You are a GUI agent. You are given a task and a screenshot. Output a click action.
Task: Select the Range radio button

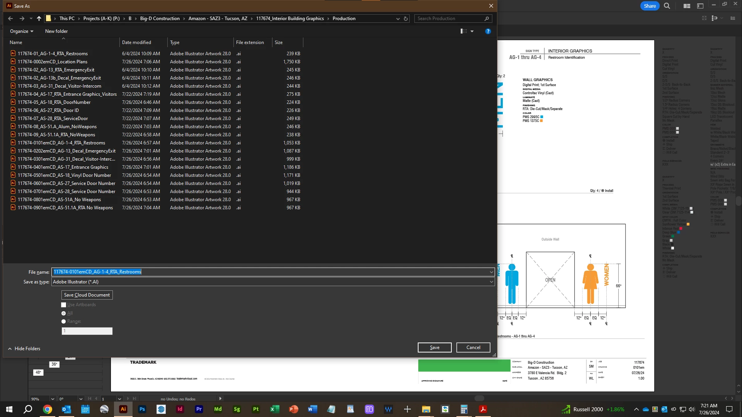(64, 322)
